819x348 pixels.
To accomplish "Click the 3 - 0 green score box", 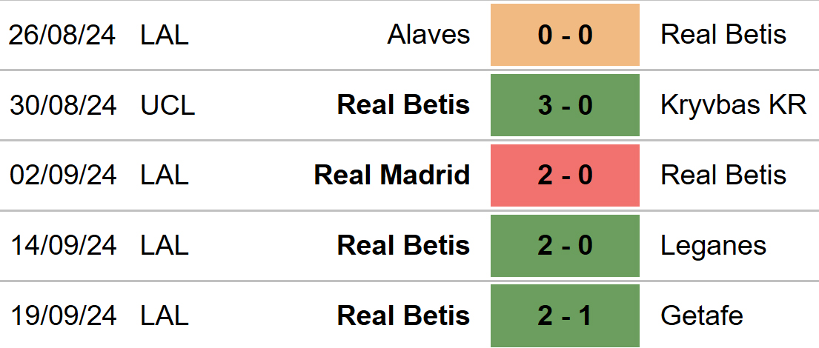I will coord(565,105).
